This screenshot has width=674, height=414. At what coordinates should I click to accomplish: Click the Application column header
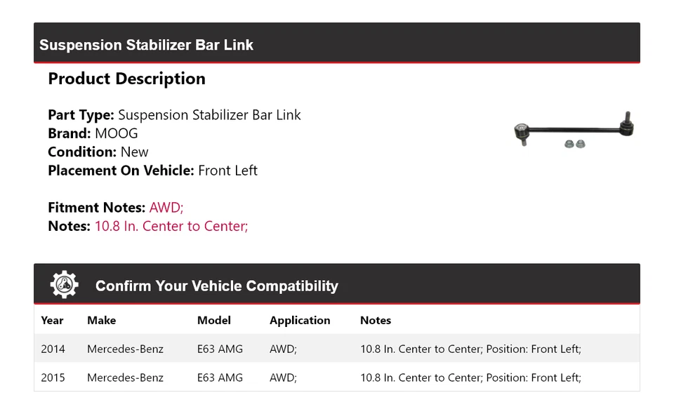[x=300, y=320]
